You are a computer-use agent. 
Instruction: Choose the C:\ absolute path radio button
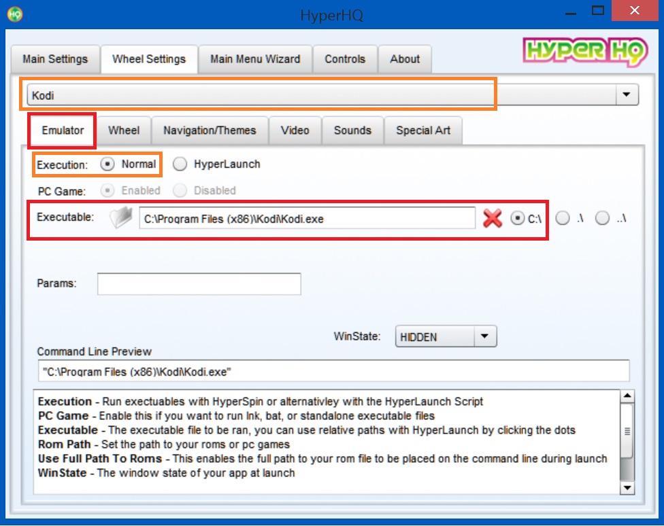pos(518,218)
